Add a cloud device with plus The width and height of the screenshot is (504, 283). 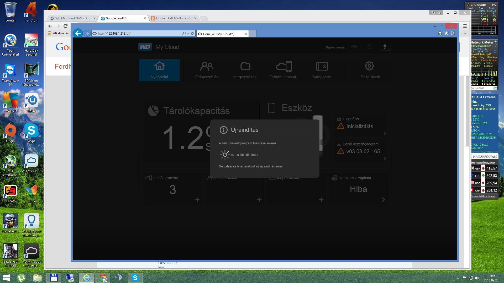197,200
